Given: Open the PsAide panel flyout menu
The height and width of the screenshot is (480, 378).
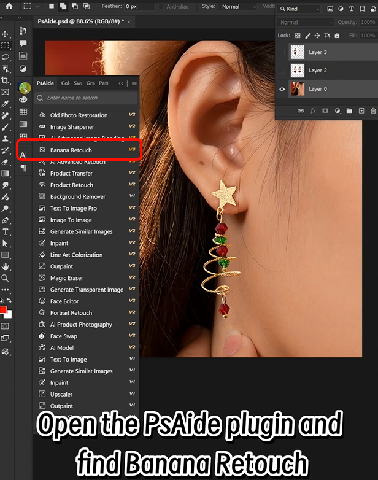Looking at the screenshot, I should click(134, 83).
